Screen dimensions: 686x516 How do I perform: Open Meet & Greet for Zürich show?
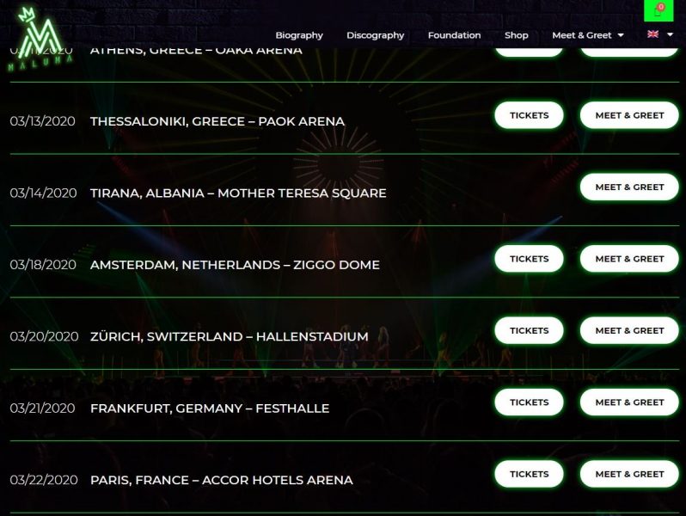coord(629,331)
